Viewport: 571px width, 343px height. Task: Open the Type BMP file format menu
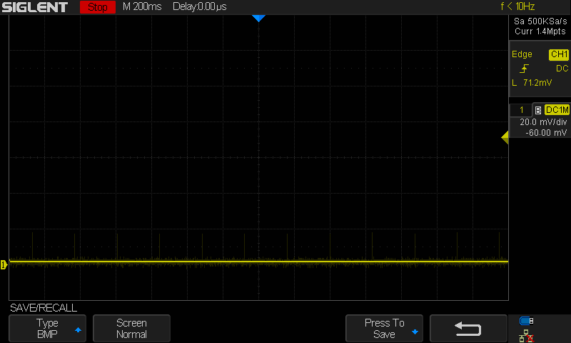point(47,329)
